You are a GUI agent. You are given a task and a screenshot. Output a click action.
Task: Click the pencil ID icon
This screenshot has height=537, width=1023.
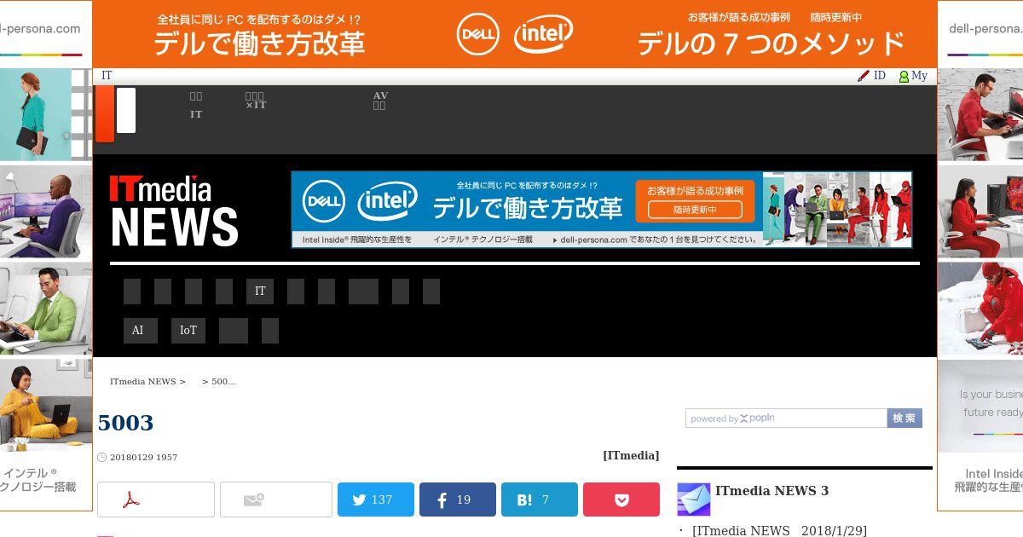tap(864, 76)
